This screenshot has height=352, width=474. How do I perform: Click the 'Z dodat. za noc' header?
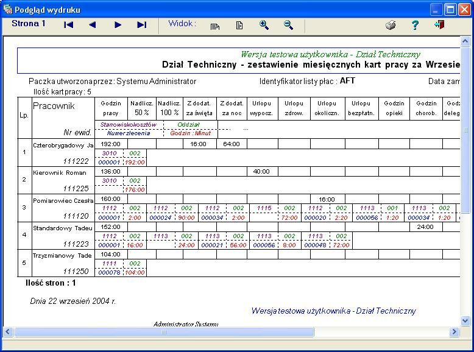point(232,108)
